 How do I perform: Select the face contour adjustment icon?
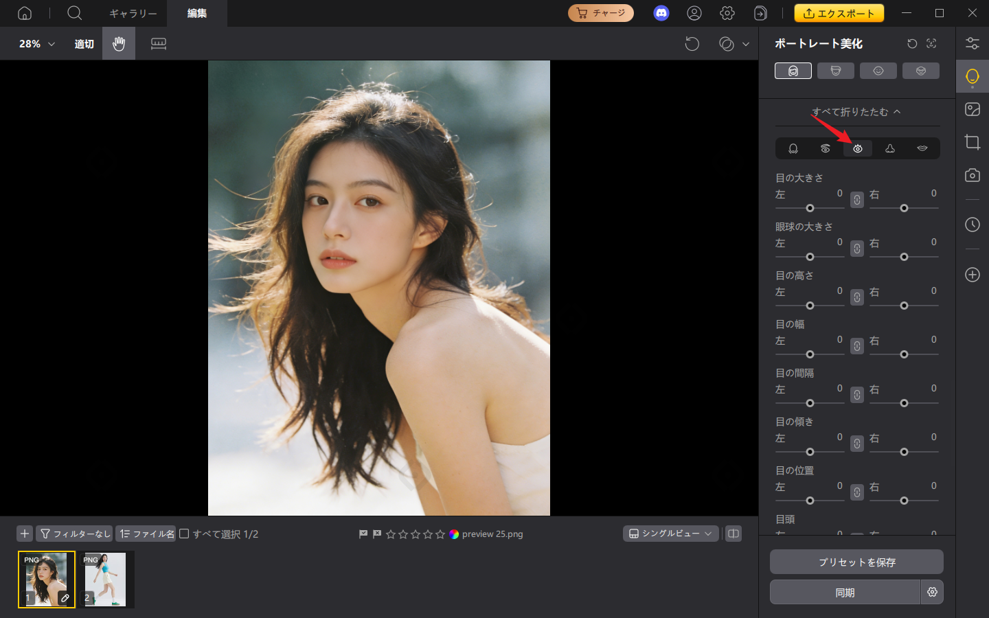(x=793, y=148)
